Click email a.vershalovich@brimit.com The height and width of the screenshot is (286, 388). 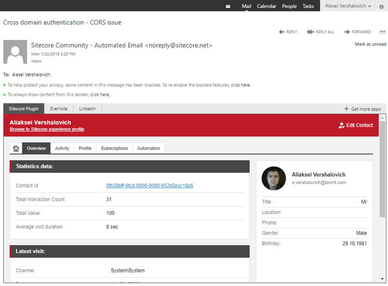point(319,183)
